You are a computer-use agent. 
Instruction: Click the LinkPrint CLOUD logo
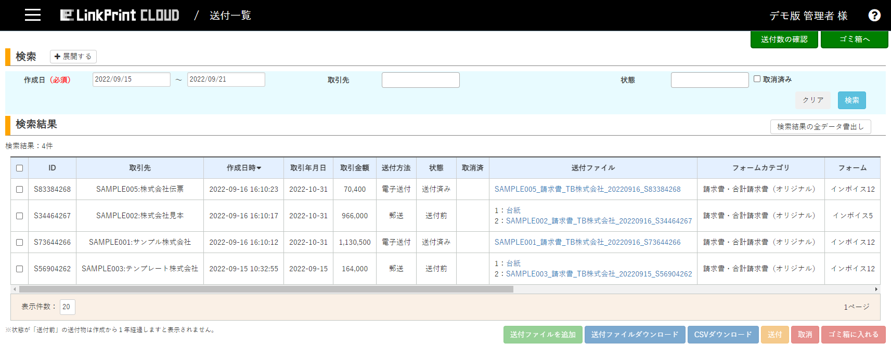[x=120, y=16]
